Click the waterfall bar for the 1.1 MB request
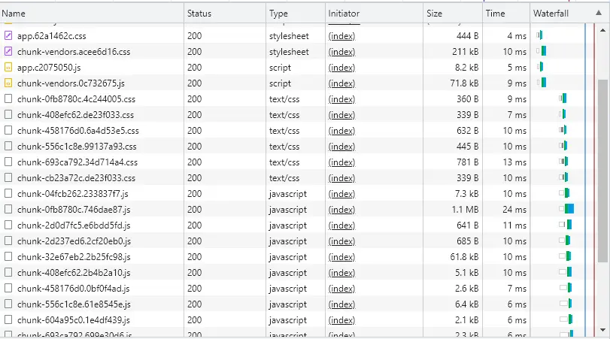The image size is (610, 339). (x=569, y=209)
